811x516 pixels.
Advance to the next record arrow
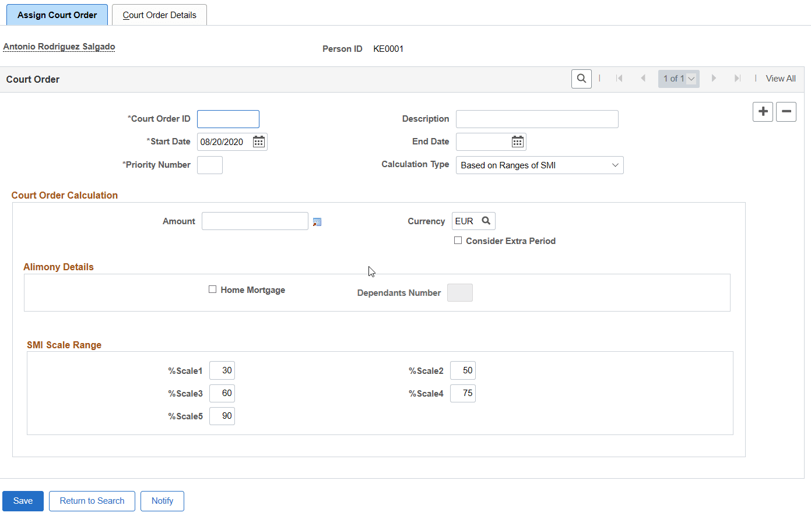point(714,78)
